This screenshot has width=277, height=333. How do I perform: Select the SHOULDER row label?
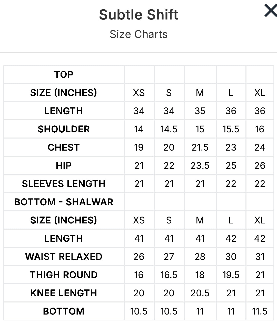tap(64, 129)
